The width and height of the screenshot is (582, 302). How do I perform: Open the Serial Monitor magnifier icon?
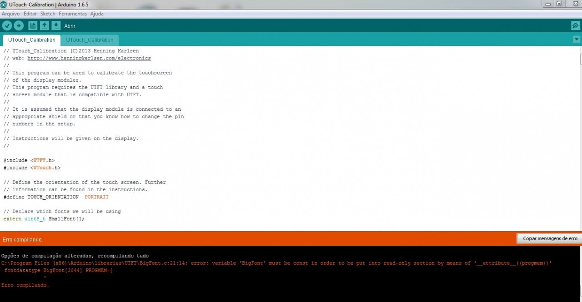pos(575,26)
